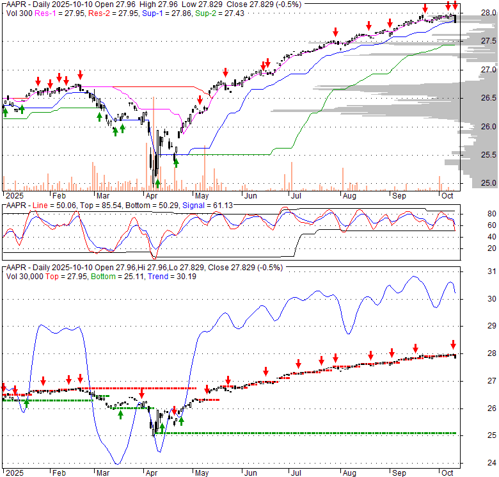Click the 'Apr' month label under the bottom chart
Viewport: 499px width, 477px height.
click(152, 473)
